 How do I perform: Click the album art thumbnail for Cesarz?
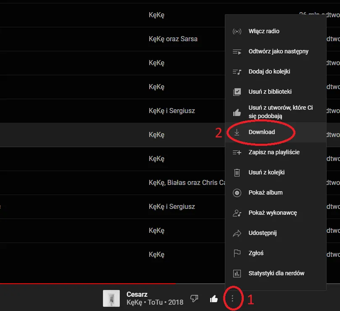click(111, 298)
